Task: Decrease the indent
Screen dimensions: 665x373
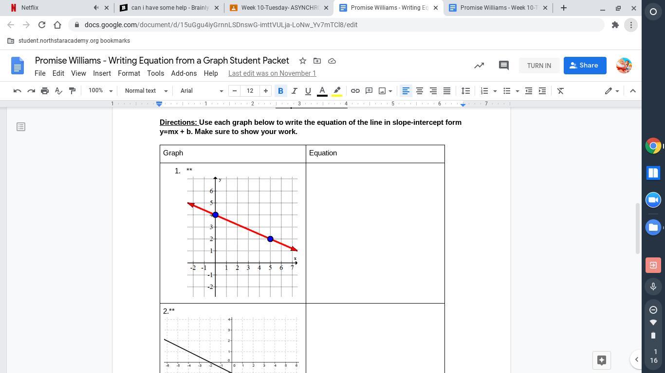Action: (x=529, y=91)
